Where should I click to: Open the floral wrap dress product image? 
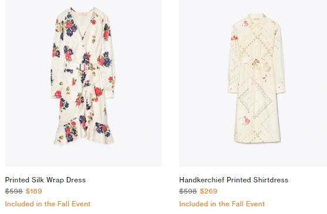83,83
